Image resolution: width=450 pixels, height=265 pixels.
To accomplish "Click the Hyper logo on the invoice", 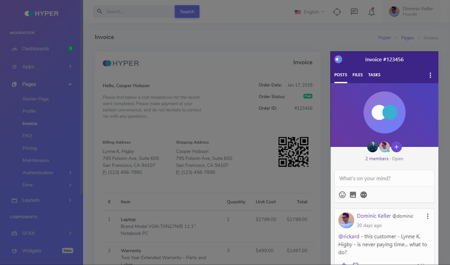I will click(121, 63).
